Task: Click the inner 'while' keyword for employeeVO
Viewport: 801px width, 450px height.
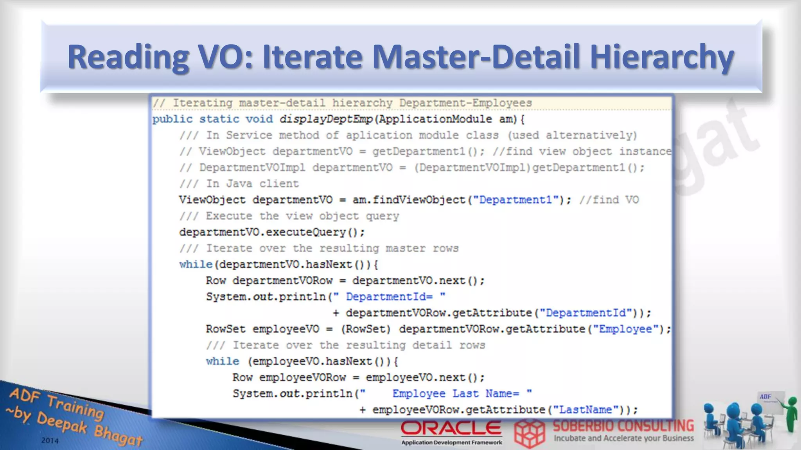Action: click(x=222, y=361)
